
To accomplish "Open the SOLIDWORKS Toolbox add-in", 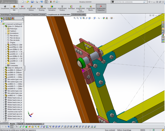I will [x=62, y=8].
